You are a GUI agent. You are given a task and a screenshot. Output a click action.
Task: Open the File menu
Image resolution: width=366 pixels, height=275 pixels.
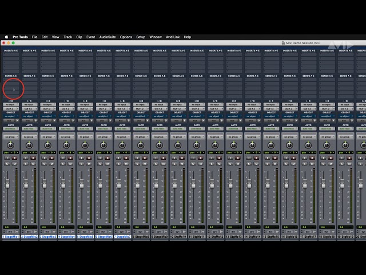(34, 37)
